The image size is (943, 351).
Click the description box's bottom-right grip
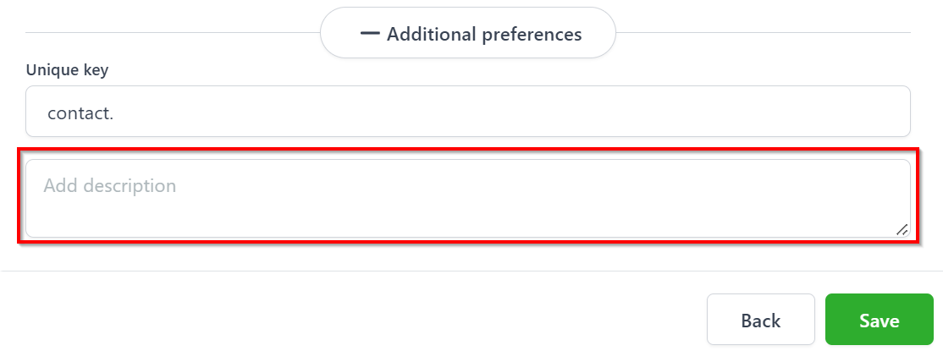(x=902, y=229)
